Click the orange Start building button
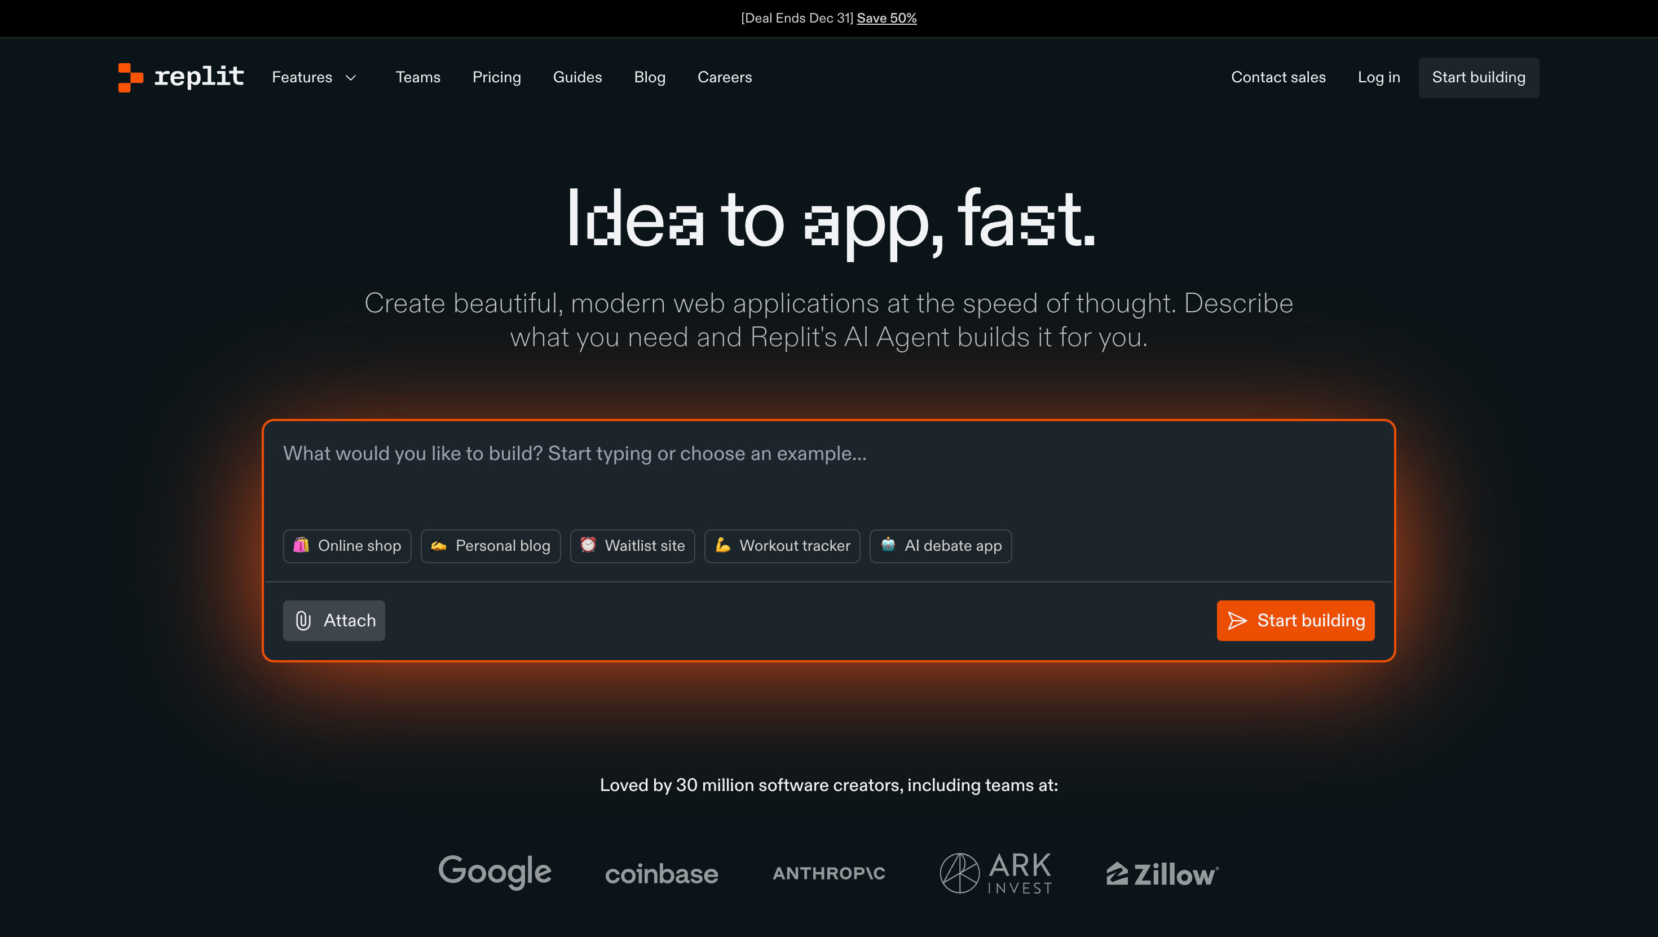 (1295, 620)
